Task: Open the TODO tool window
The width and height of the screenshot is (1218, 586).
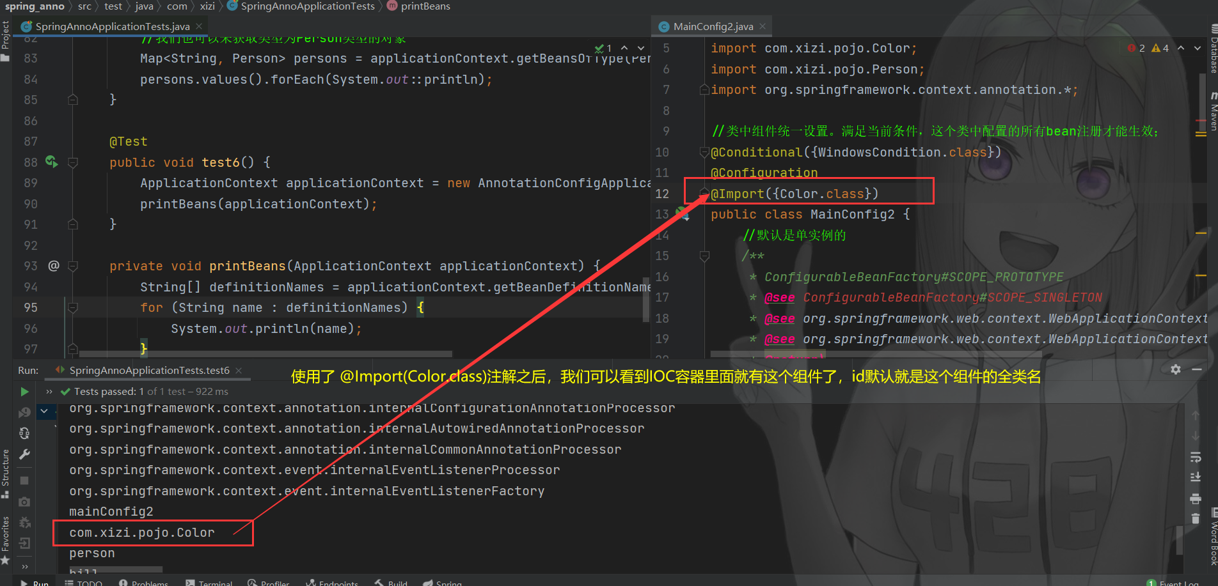Action: [x=84, y=582]
